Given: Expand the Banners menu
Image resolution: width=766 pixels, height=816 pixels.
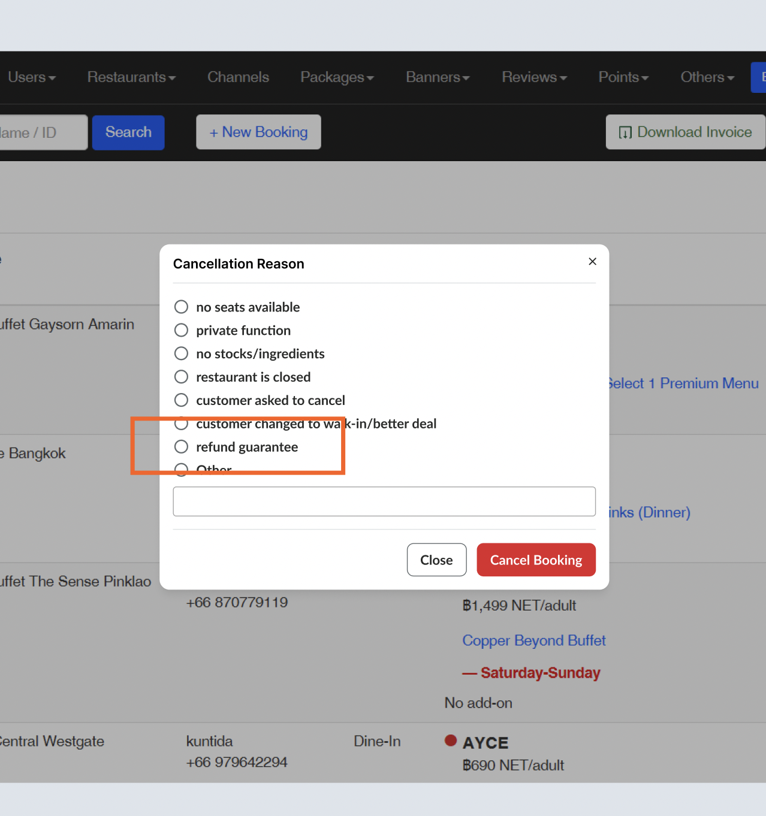Looking at the screenshot, I should 438,77.
